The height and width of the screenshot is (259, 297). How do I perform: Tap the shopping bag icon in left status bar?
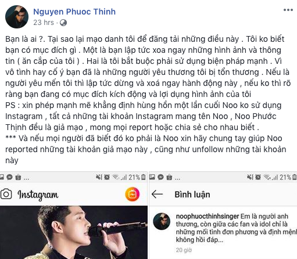(x=18, y=177)
